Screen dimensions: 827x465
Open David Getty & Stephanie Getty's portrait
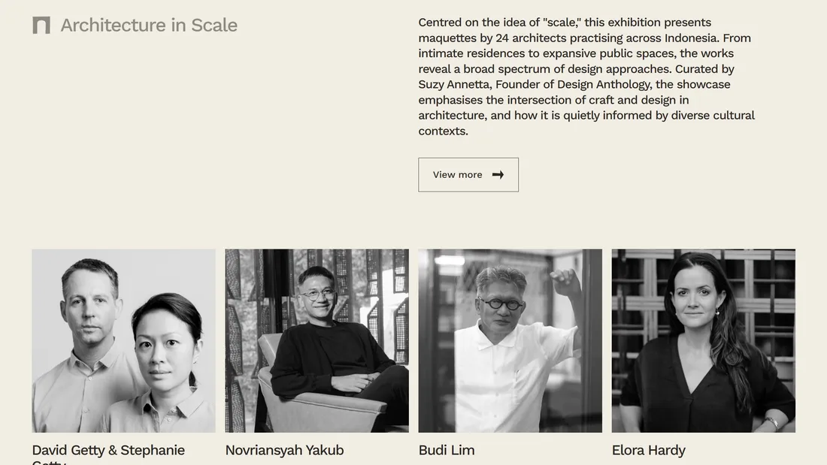pyautogui.click(x=123, y=340)
